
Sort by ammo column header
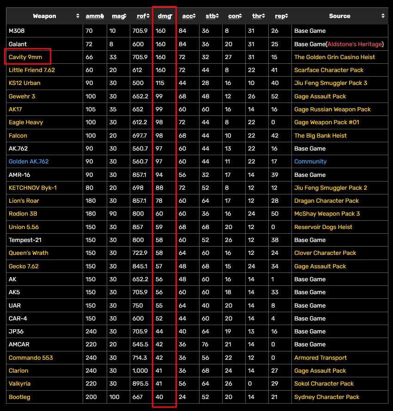[95, 16]
